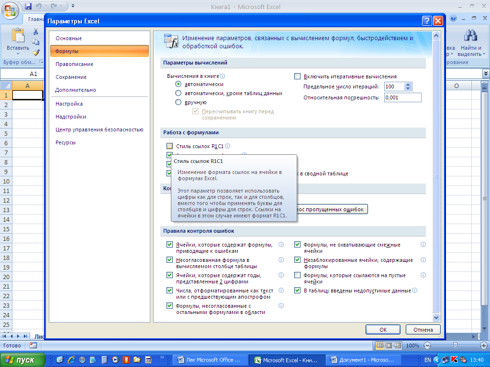Click the Отмена button
The image size is (490, 367).
[x=423, y=330]
